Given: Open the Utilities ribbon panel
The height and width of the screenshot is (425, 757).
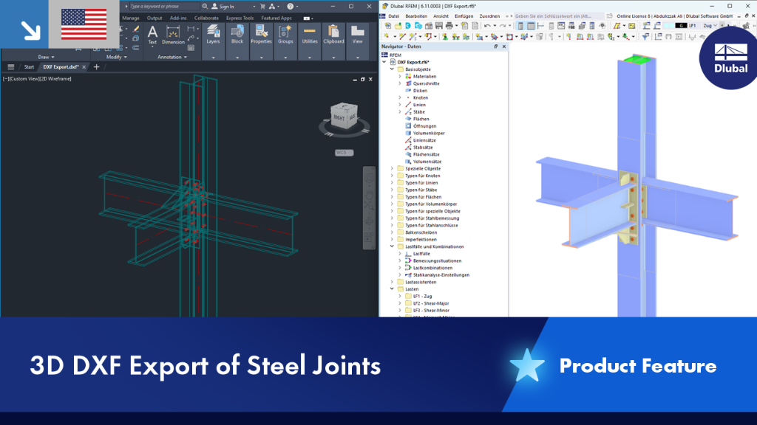Looking at the screenshot, I should 310,35.
